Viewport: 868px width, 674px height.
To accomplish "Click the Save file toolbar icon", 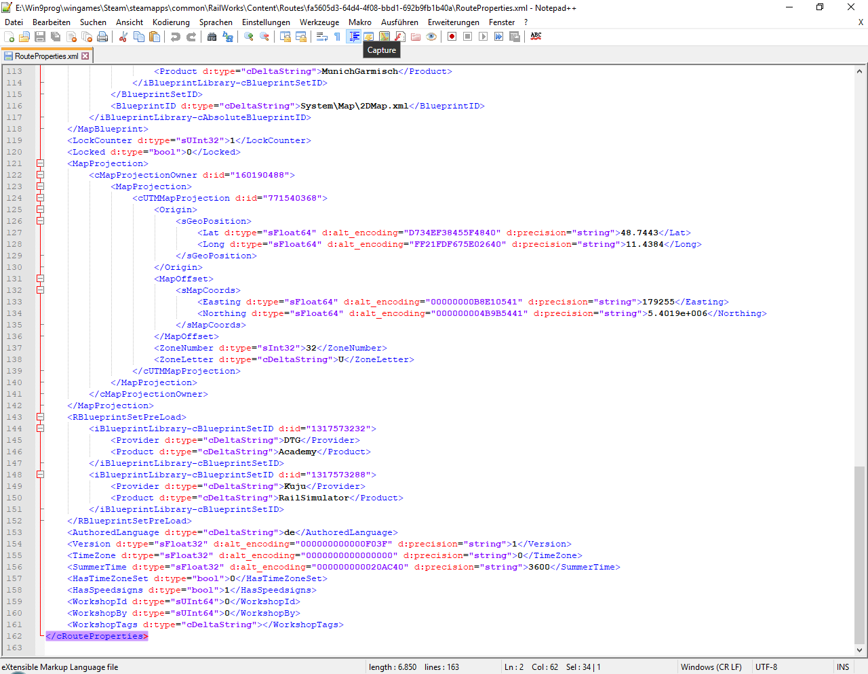I will pos(40,37).
